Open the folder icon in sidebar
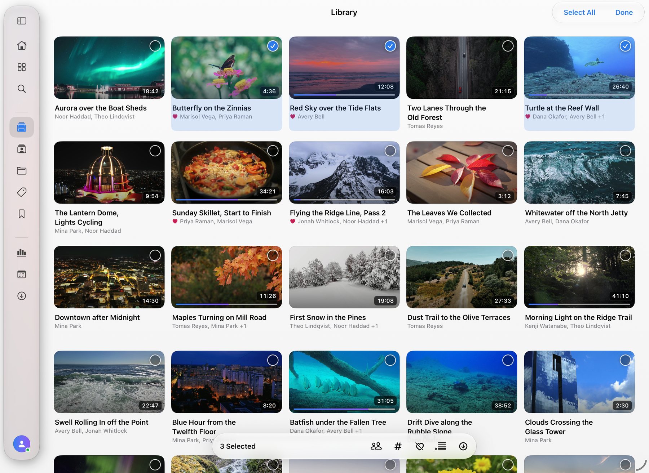 (x=22, y=170)
